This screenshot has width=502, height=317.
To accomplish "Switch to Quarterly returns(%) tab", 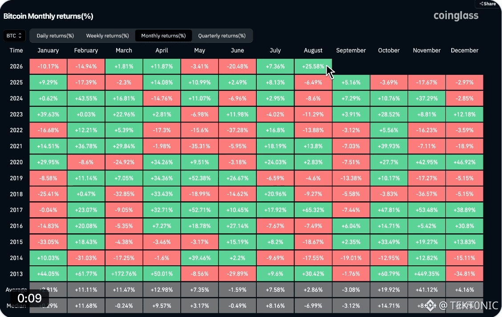I will (222, 36).
